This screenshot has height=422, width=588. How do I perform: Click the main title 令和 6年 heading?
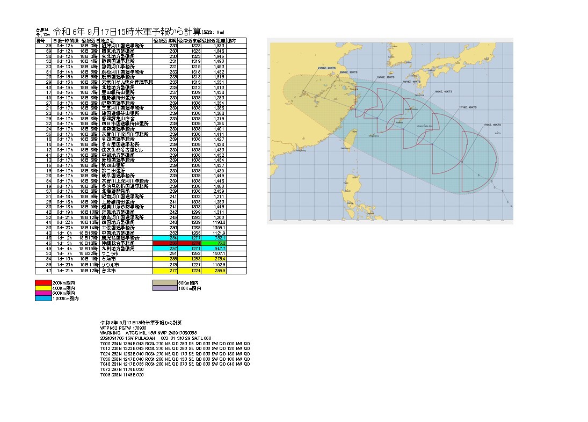tap(129, 32)
